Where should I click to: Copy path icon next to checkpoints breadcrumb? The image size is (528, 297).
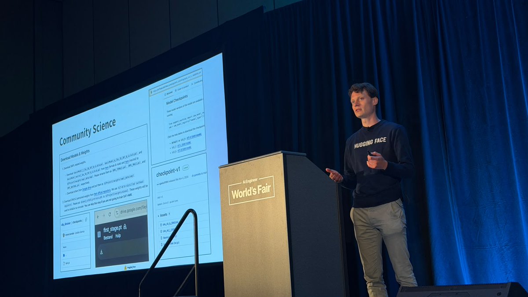pyautogui.click(x=86, y=220)
